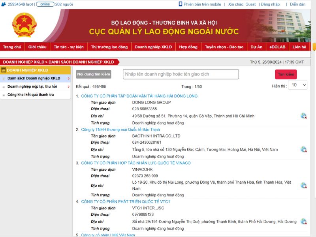Open Công ty TNHH thương mại Quốc tế Bảo Thịnh
Image resolution: width=316 pixels, height=237 pixels.
120,130
